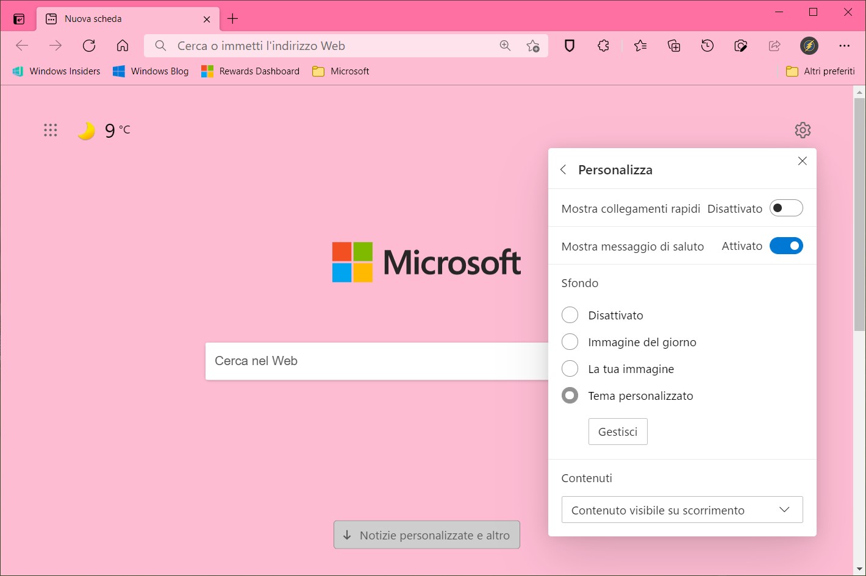Click the scrollbar down arrow
This screenshot has width=866, height=576.
[x=859, y=569]
